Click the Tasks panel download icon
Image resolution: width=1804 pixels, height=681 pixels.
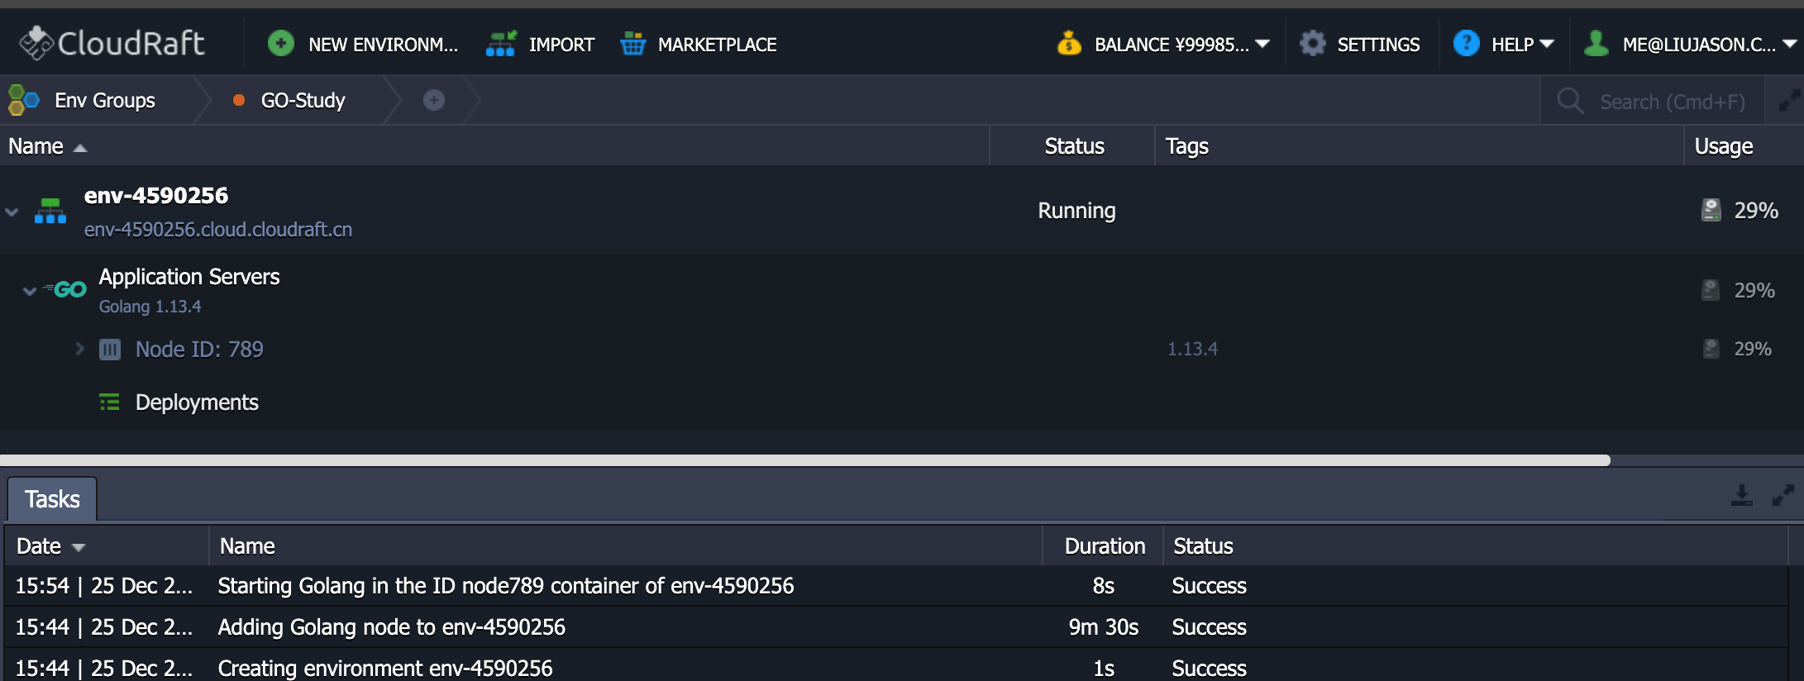1741,496
